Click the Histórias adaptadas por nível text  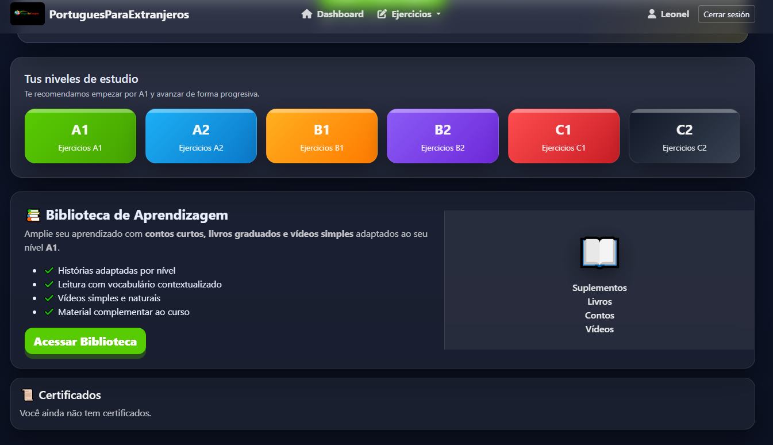click(x=117, y=270)
